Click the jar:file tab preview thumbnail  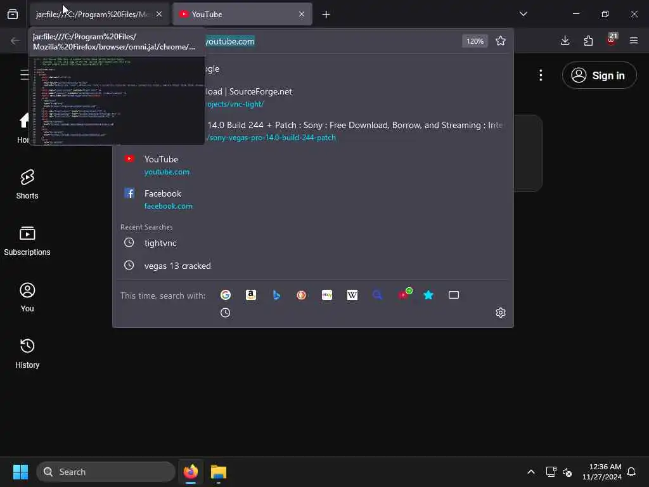tap(117, 101)
